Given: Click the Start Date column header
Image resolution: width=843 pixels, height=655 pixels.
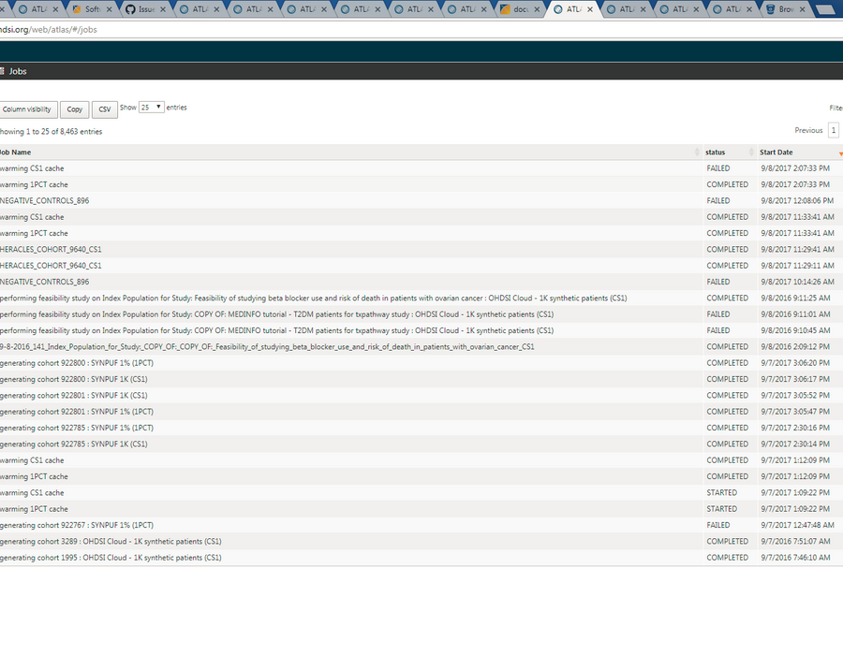Looking at the screenshot, I should tap(776, 153).
